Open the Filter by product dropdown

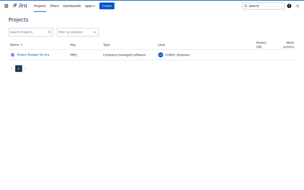[x=78, y=32]
